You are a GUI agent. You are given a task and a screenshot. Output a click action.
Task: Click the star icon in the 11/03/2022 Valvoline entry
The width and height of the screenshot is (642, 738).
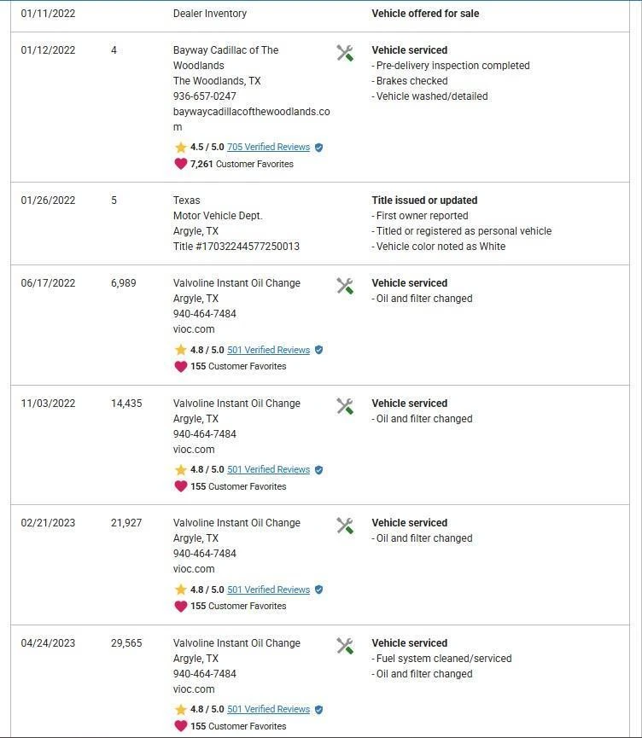(180, 470)
